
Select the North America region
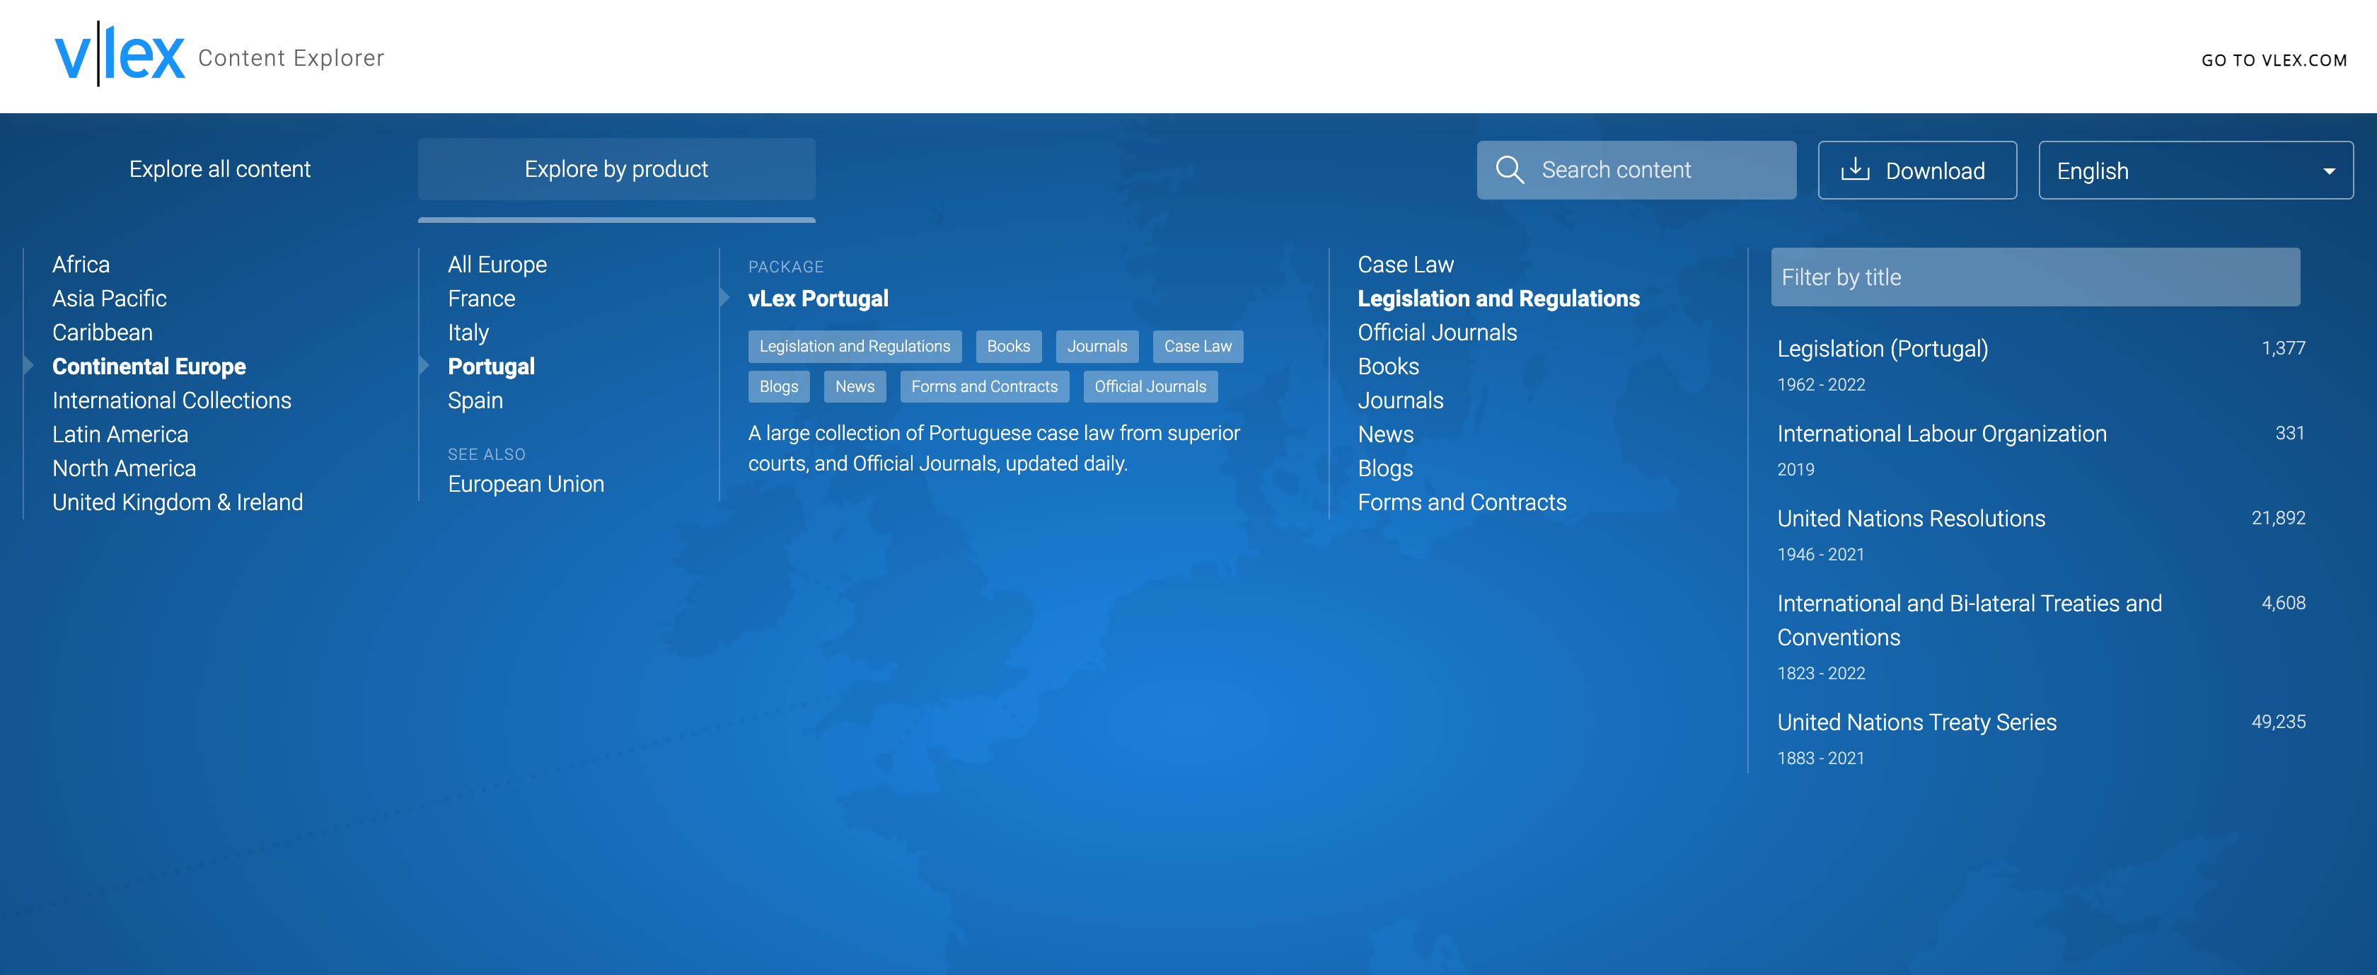tap(125, 468)
